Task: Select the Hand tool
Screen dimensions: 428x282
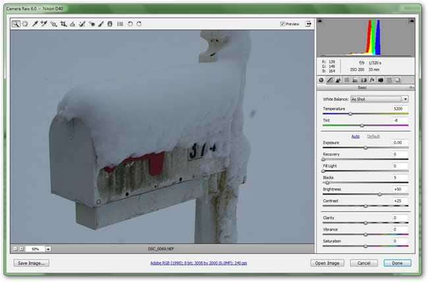Action: (24, 24)
